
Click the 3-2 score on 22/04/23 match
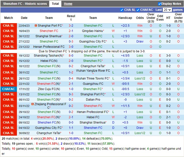pos(71,26)
